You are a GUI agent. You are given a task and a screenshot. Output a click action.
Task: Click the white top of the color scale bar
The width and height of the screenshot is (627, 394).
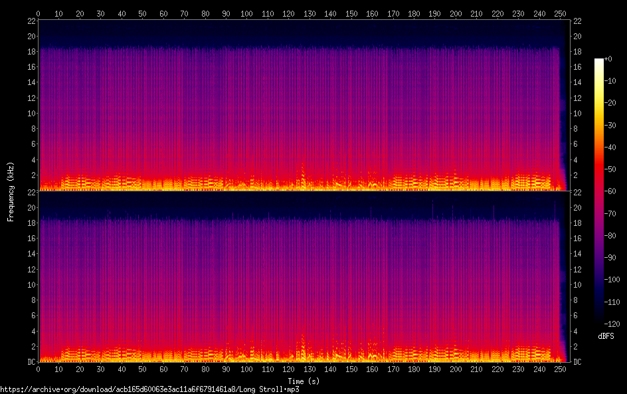point(599,60)
